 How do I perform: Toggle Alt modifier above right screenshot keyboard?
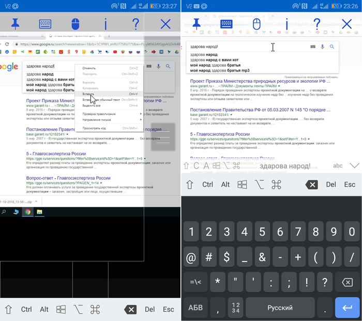(x=225, y=185)
